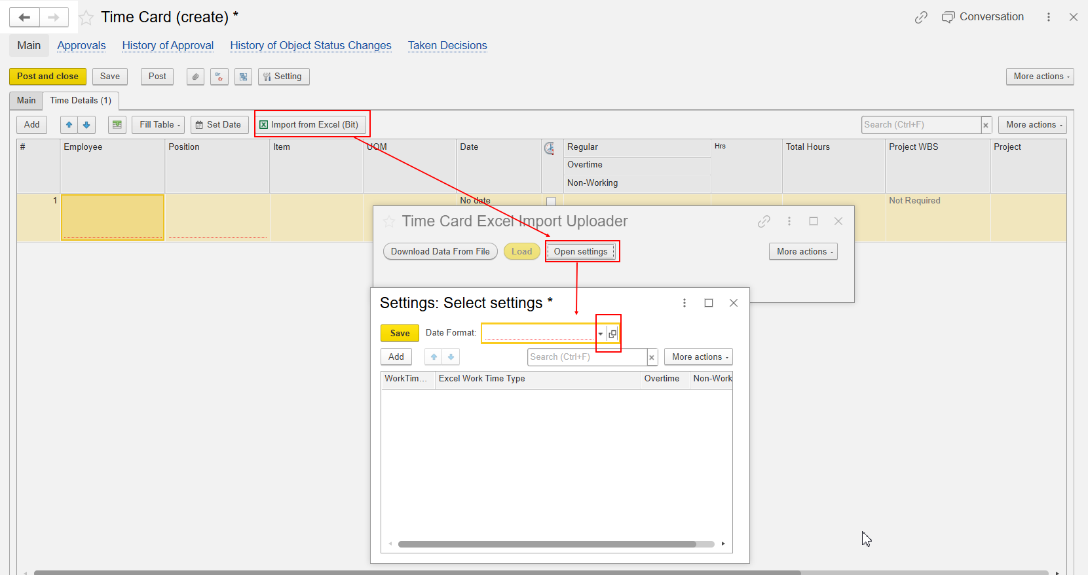Clear the Settings dialog search field
Viewport: 1088px width, 575px height.
pyautogui.click(x=652, y=357)
